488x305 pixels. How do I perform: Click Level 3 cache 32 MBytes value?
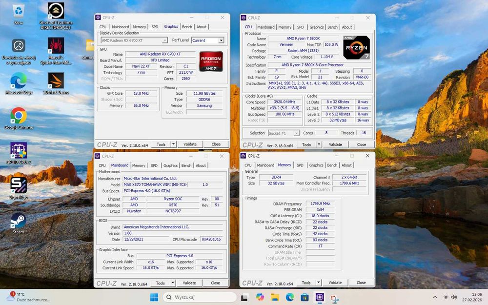[338, 120]
